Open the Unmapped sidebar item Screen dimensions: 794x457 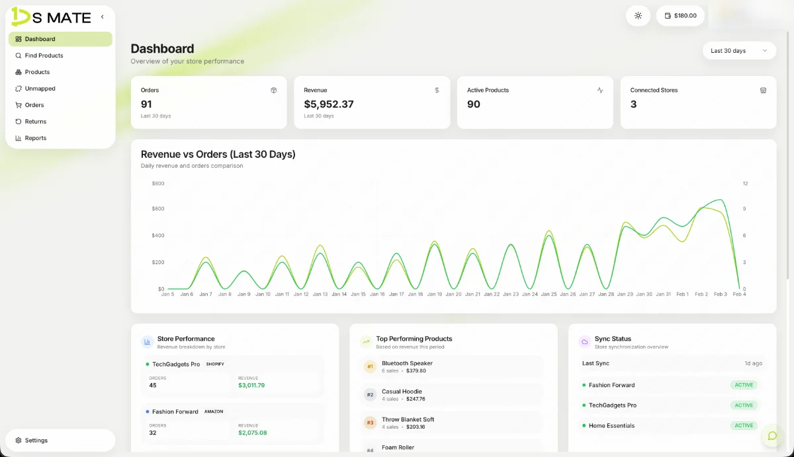pos(60,88)
